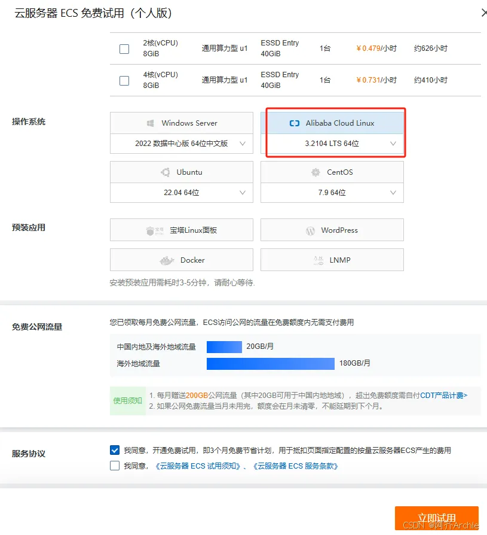This screenshot has width=487, height=535.
Task: Select the Windows Server operating system
Action: [x=181, y=123]
